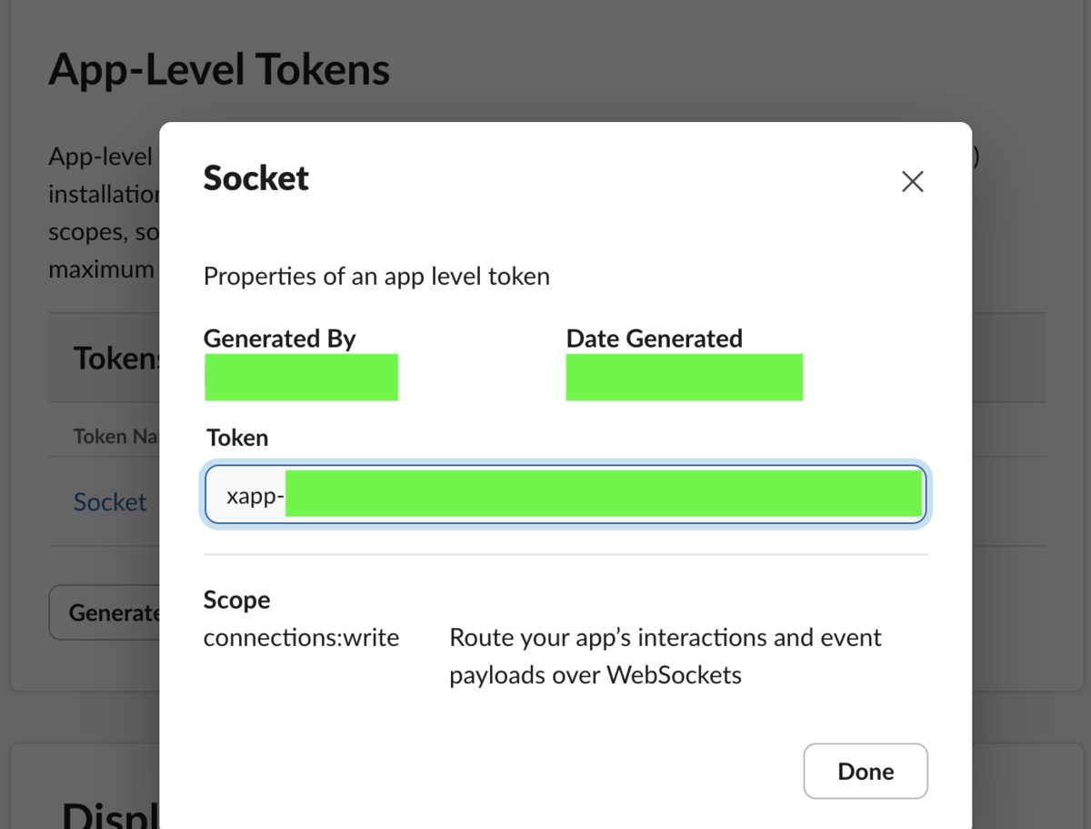Click the App-Level Tokens heading

[218, 68]
